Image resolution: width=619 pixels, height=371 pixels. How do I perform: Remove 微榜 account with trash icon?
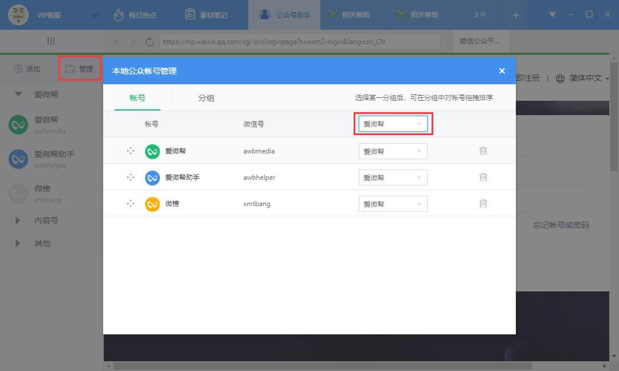[483, 203]
